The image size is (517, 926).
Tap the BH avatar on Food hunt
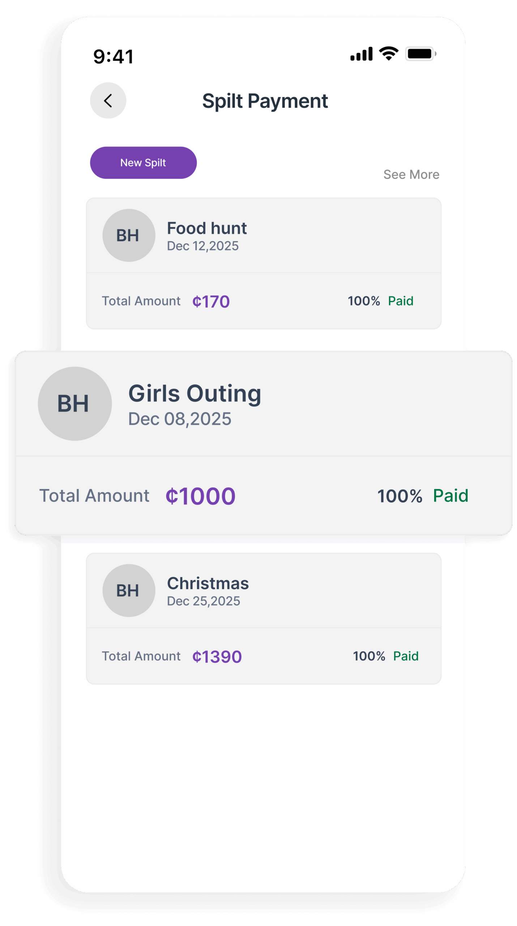click(x=129, y=235)
